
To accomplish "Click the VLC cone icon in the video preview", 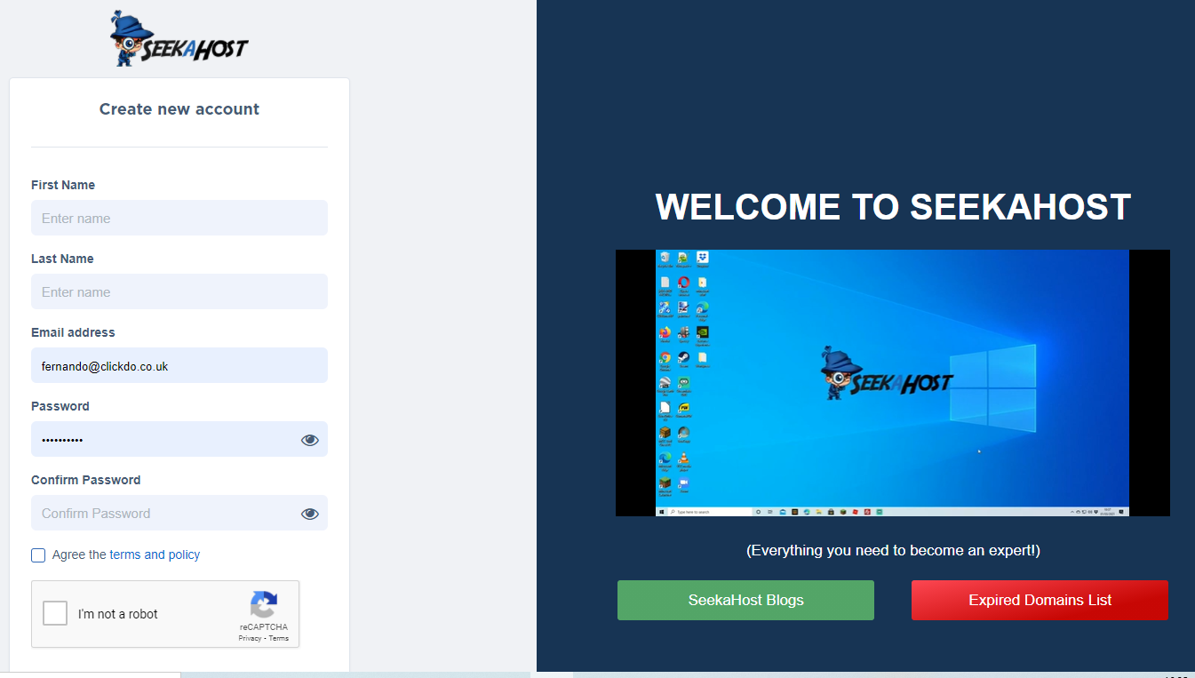I will (x=683, y=459).
